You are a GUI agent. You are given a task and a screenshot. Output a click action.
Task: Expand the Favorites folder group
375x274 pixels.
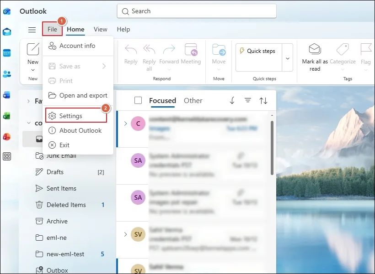click(x=28, y=101)
